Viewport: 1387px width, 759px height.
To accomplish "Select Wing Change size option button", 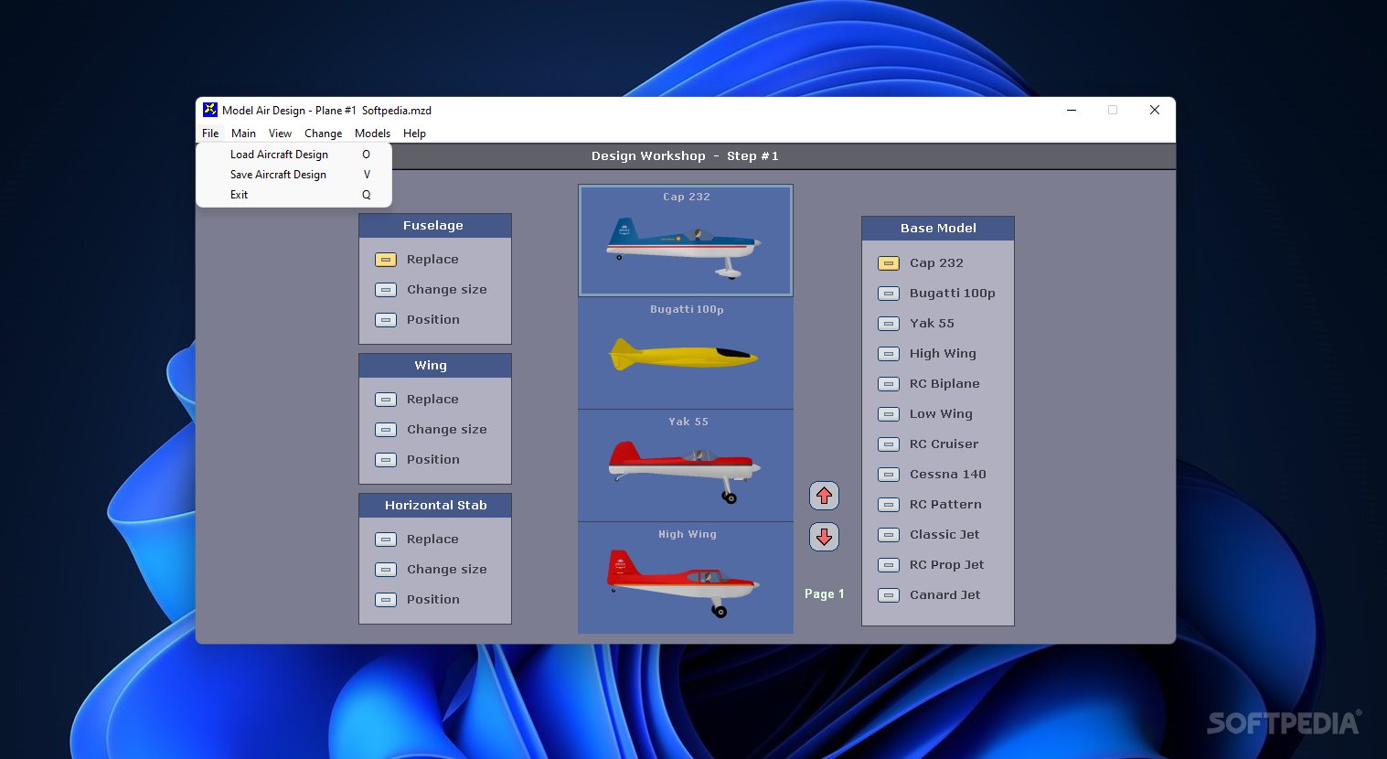I will coord(386,430).
